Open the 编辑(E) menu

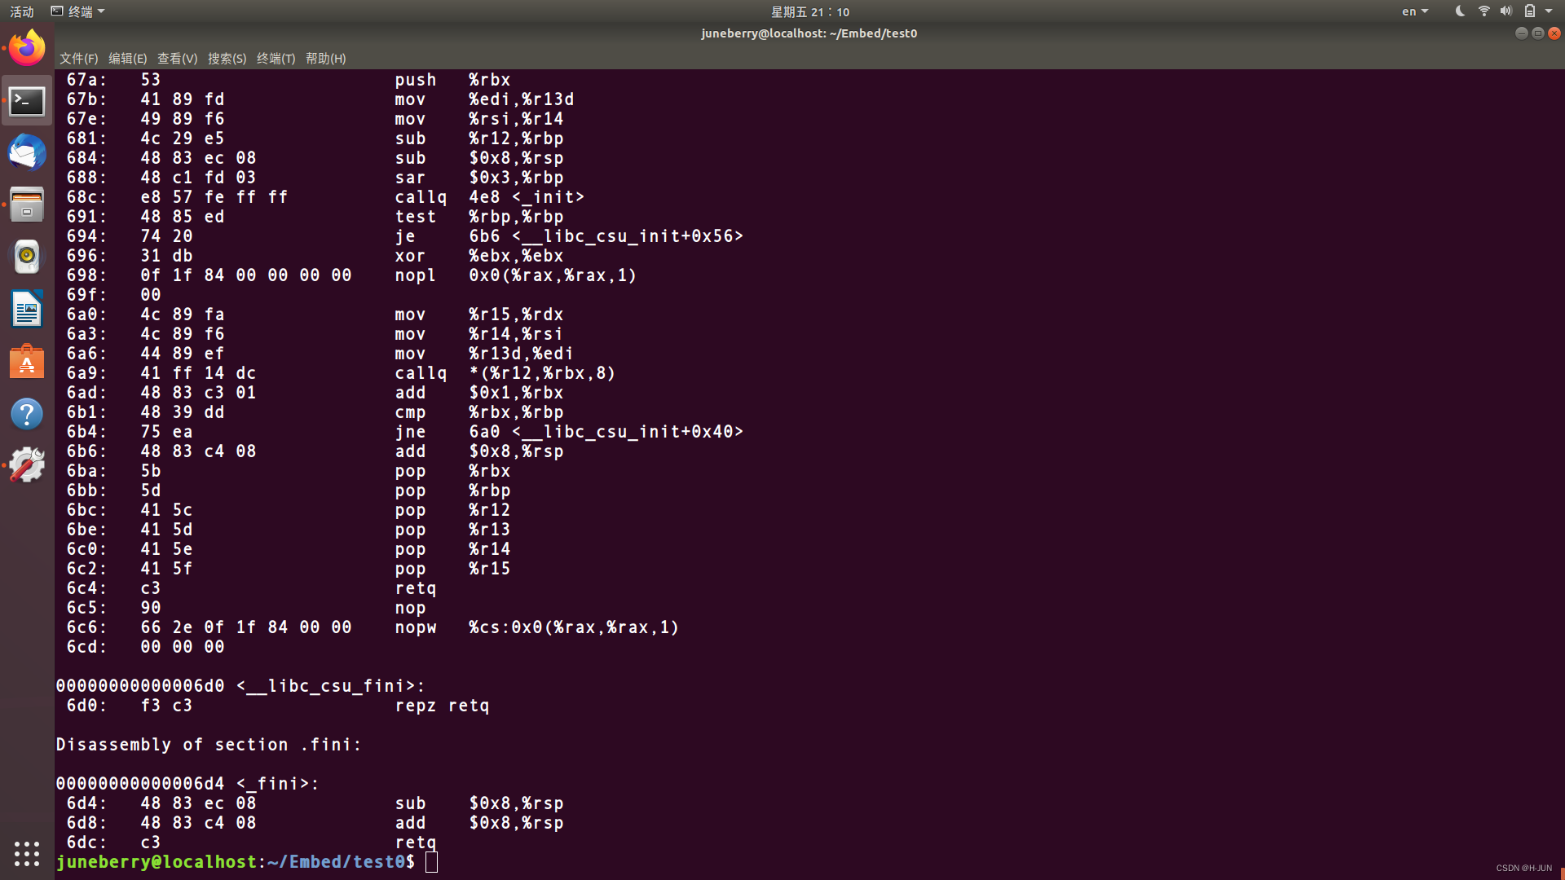(x=127, y=59)
